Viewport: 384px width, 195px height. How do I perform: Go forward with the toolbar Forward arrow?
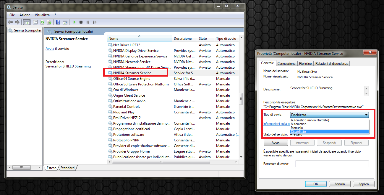[x=17, y=22]
